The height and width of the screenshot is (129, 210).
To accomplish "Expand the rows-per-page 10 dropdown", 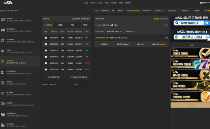I will tap(45, 85).
